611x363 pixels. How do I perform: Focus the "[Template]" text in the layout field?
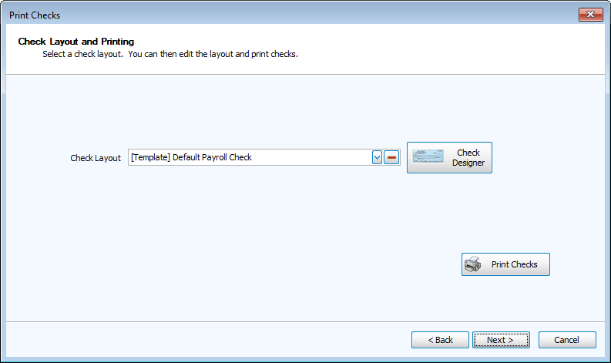pyautogui.click(x=149, y=157)
